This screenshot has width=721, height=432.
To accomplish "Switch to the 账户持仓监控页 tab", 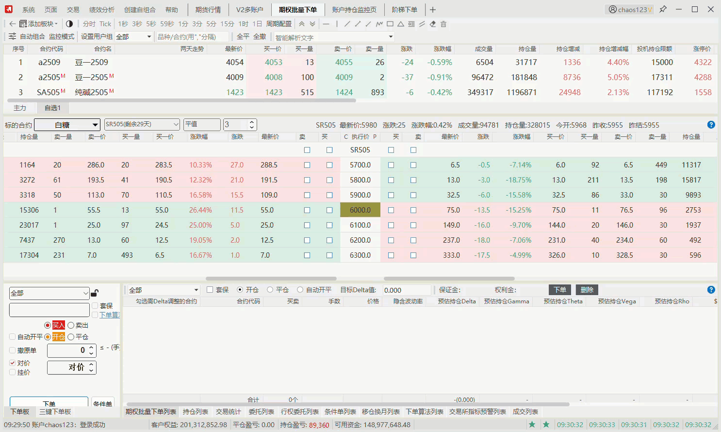I will pos(354,10).
